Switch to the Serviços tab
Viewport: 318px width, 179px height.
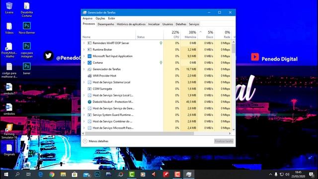tap(194, 24)
